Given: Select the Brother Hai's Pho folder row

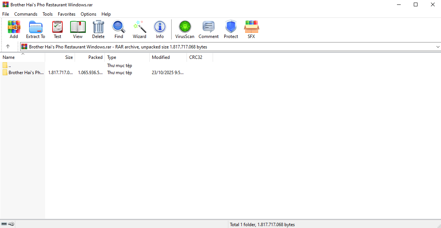Looking at the screenshot, I should point(26,73).
